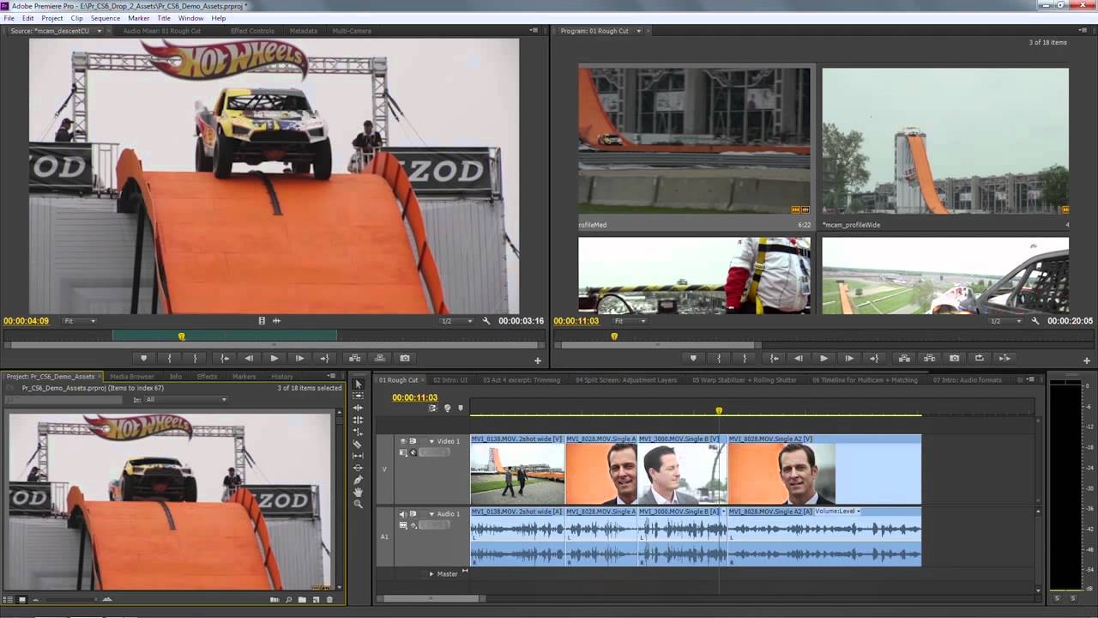Click Drag Audio Only waveform icon

click(276, 321)
